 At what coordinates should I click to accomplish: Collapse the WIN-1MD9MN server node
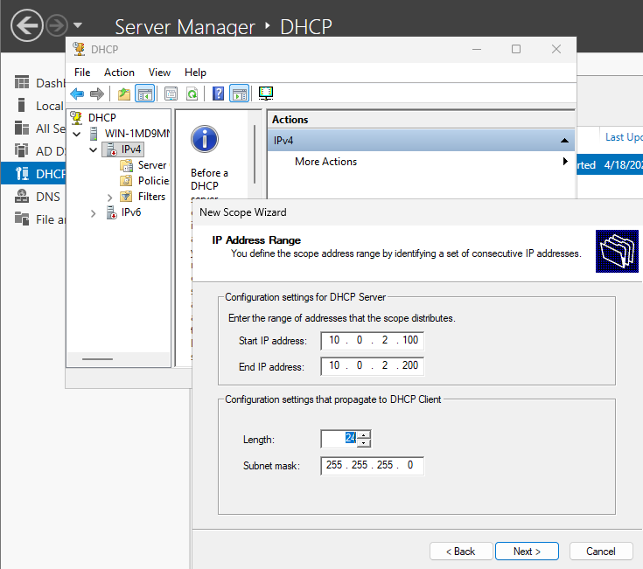pyautogui.click(x=77, y=134)
